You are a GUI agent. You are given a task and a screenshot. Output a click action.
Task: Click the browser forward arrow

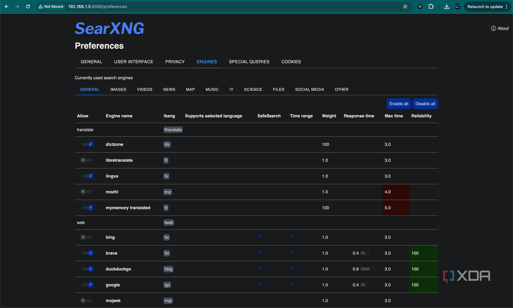click(17, 7)
